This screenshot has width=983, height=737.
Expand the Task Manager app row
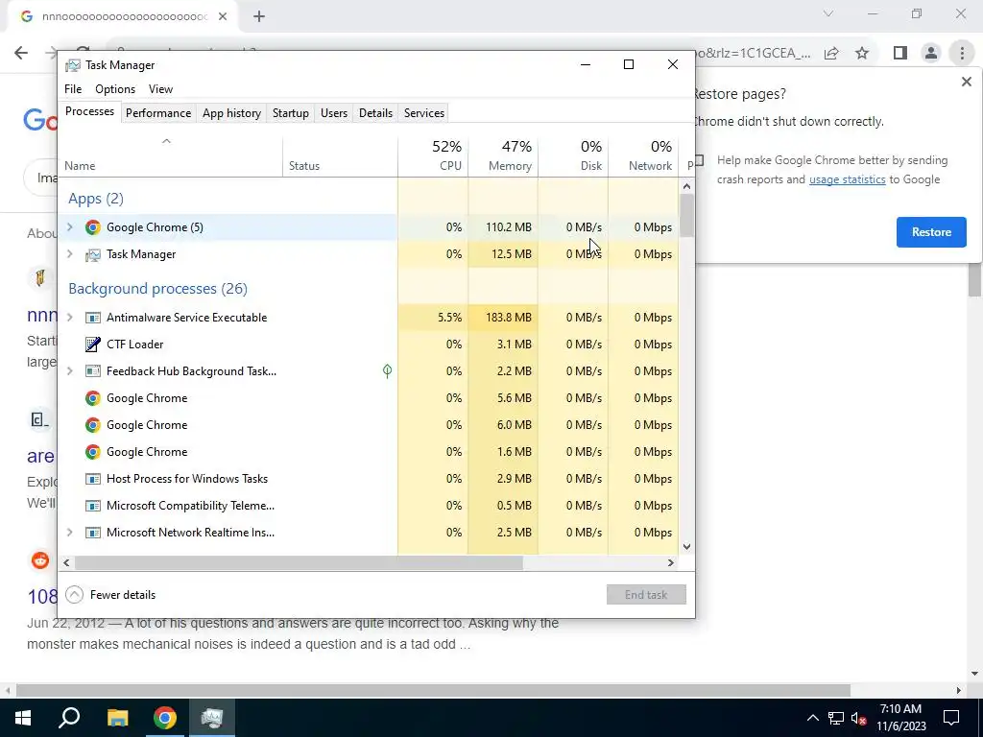coord(69,253)
